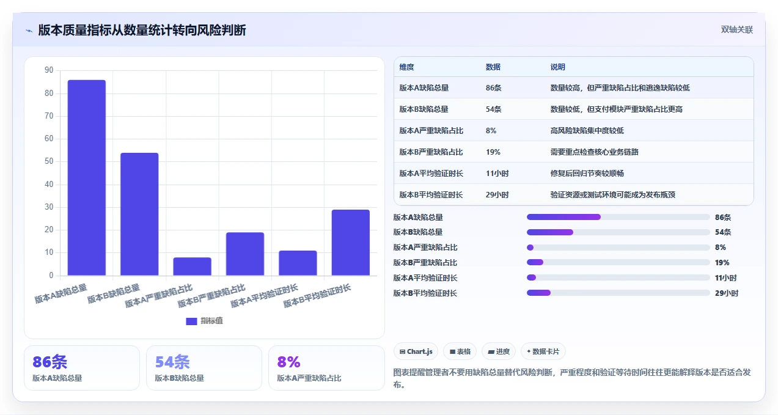Click the Chart.js tag

click(416, 351)
